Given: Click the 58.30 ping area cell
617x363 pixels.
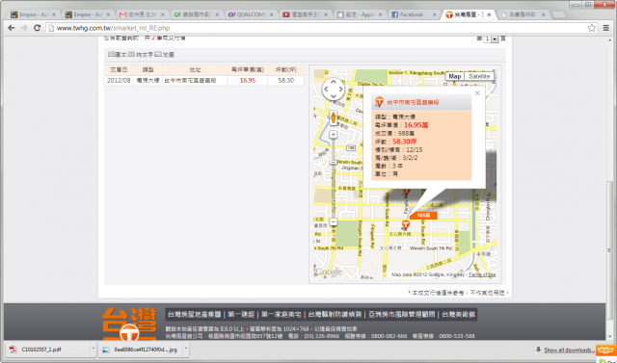Looking at the screenshot, I should (x=285, y=80).
